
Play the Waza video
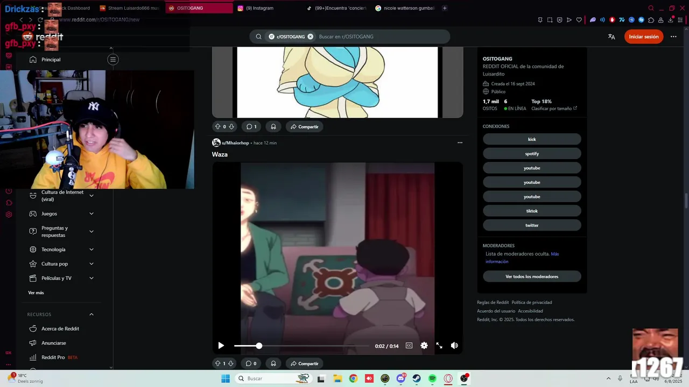tap(221, 346)
